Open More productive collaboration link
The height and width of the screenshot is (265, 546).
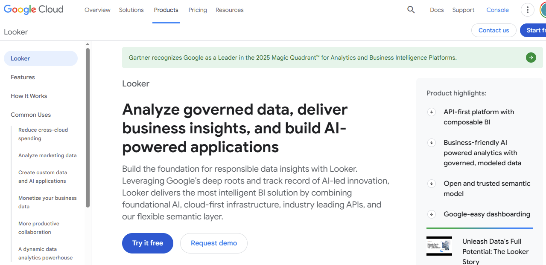click(39, 228)
